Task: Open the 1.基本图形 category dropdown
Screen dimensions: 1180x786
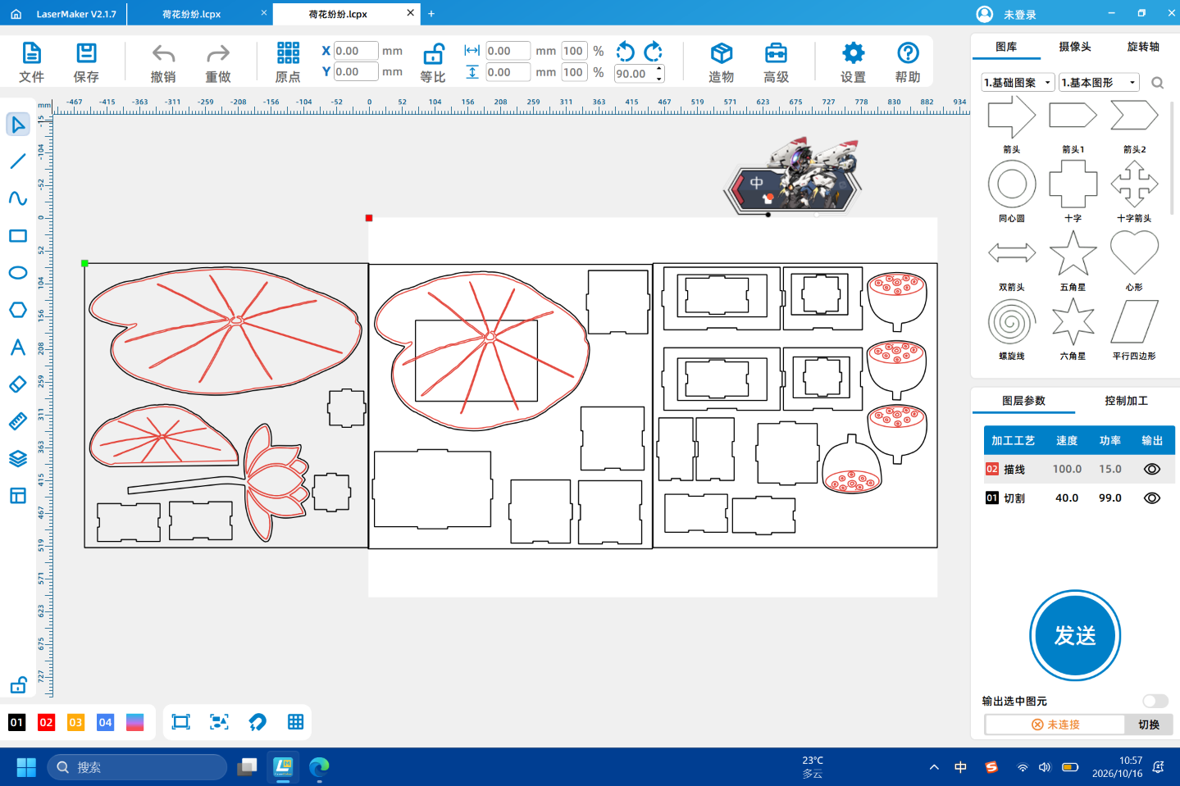Action: pos(1100,83)
